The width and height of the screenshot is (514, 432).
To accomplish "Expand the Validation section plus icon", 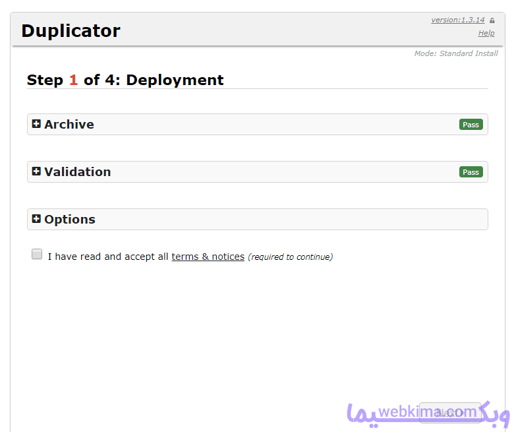I will 36,171.
